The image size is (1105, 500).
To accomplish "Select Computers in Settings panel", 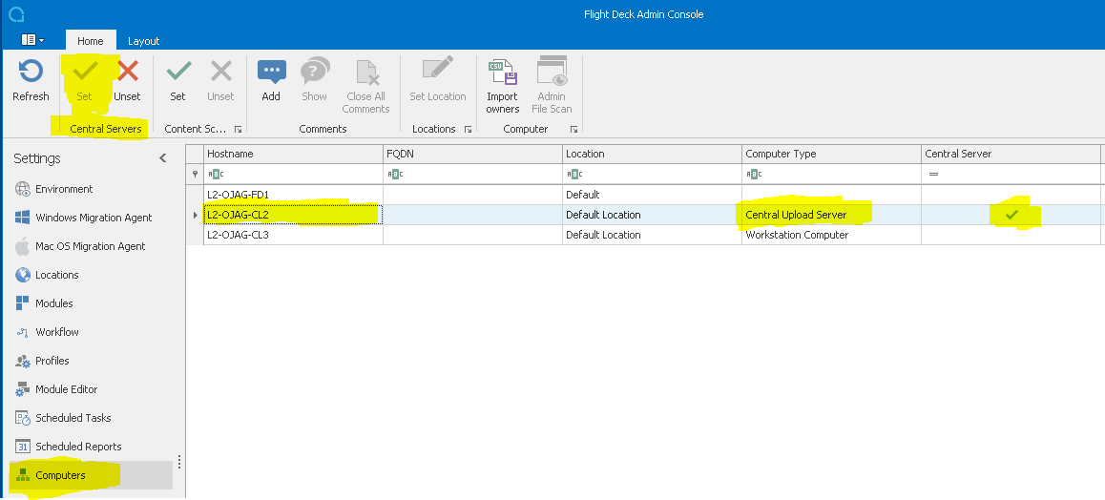I will (91, 475).
